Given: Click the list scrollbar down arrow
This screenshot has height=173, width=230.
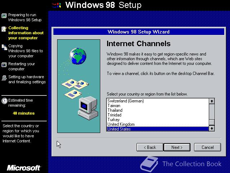Looking at the screenshot, I should 212,128.
